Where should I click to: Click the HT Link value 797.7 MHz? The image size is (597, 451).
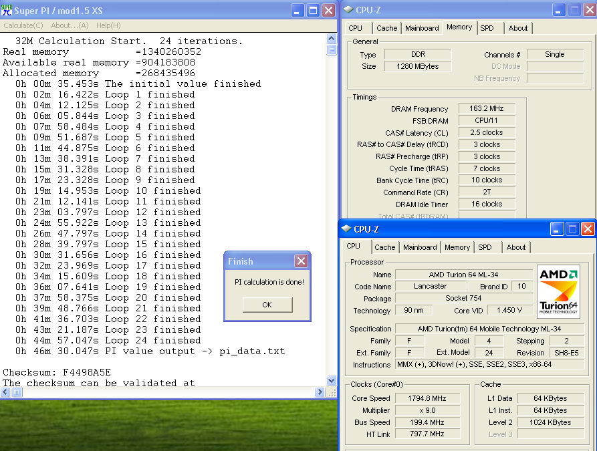pos(427,434)
